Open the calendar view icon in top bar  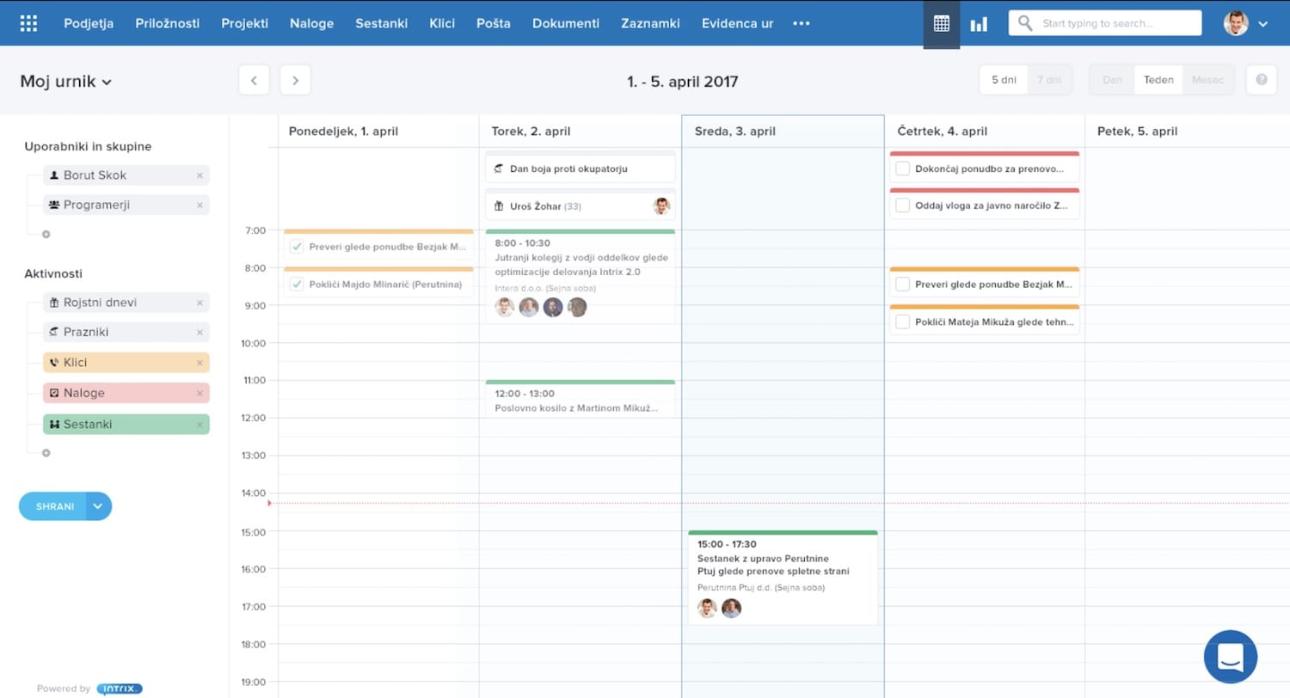(941, 23)
